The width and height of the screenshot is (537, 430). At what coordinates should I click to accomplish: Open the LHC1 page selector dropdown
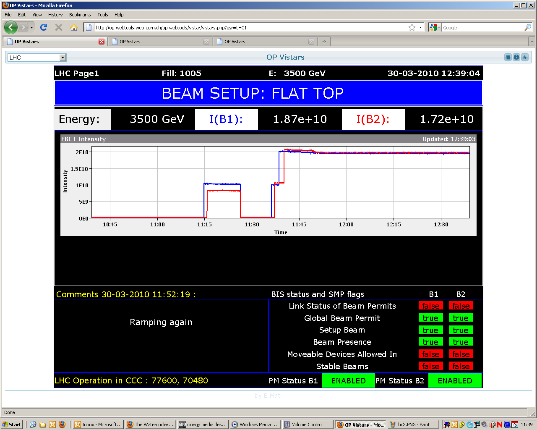tap(63, 58)
